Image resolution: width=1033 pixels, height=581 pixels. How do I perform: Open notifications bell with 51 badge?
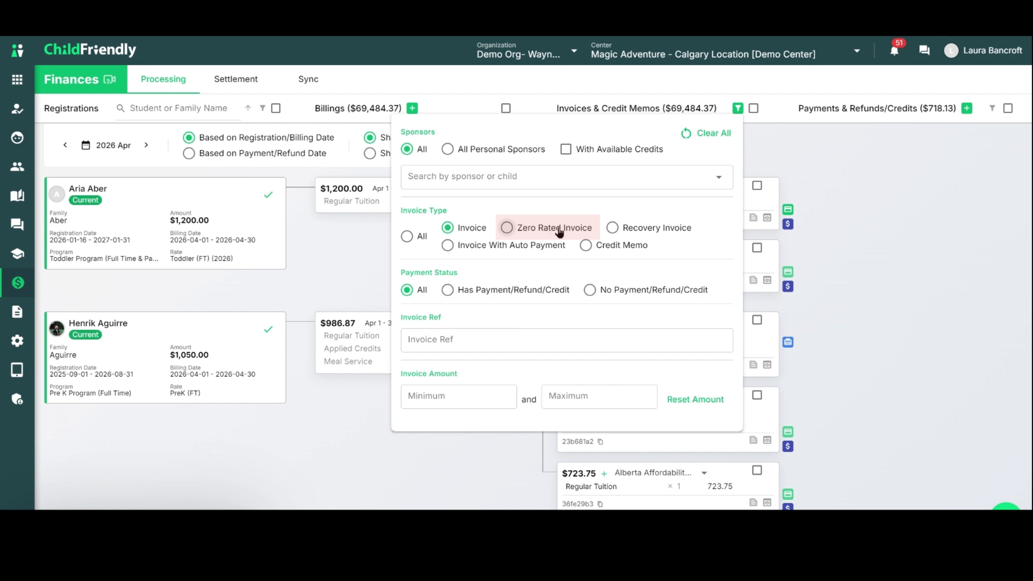point(894,50)
